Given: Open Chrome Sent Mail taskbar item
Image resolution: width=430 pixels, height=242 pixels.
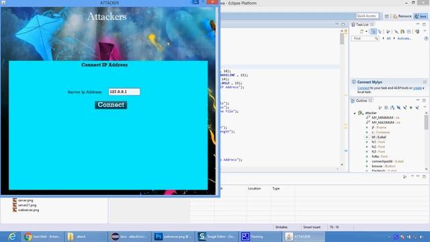Looking at the screenshot, I should click(42, 237).
